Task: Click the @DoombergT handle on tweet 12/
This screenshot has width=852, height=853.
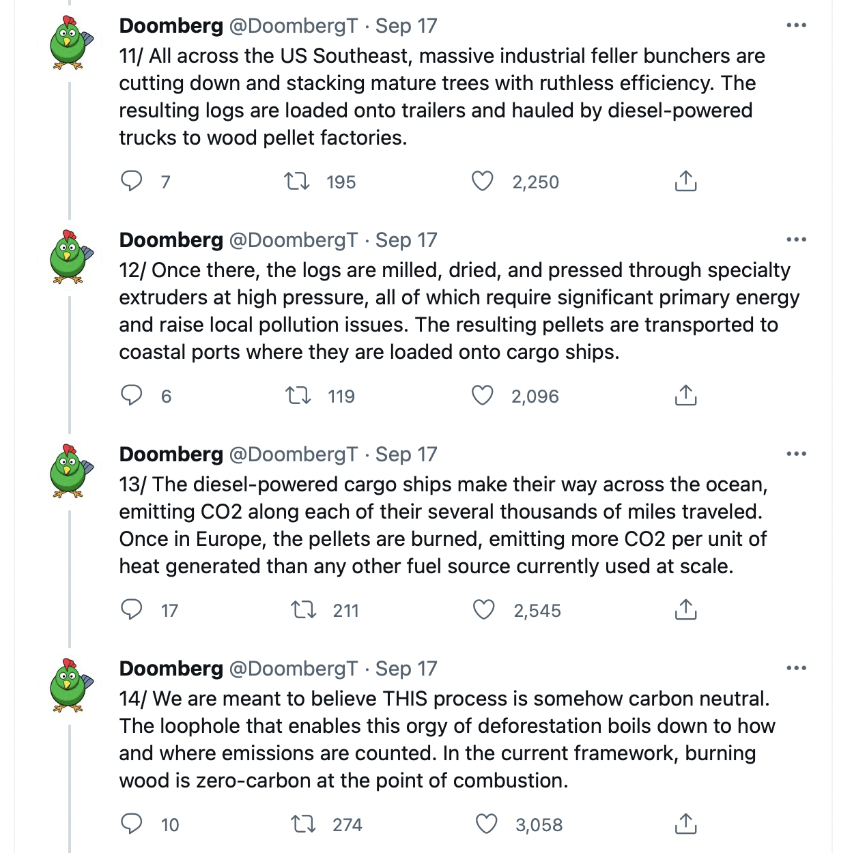Action: [x=293, y=240]
